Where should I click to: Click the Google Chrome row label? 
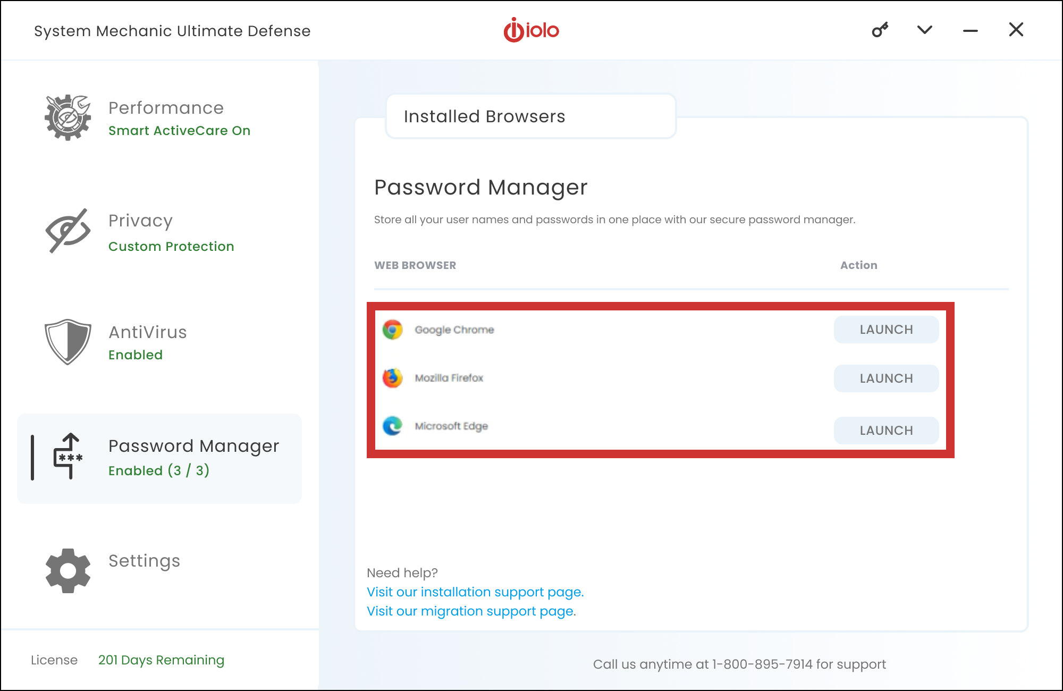click(x=454, y=330)
